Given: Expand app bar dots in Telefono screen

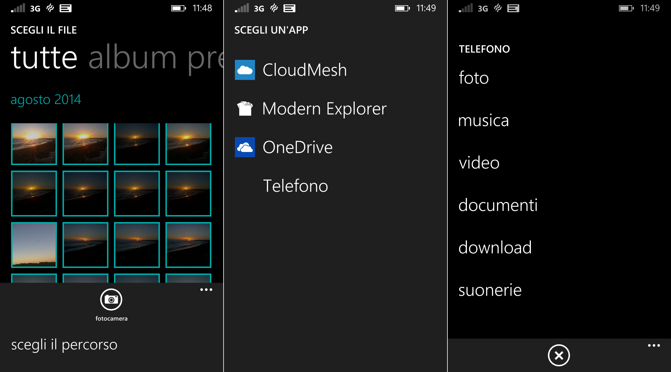Looking at the screenshot, I should click(654, 345).
